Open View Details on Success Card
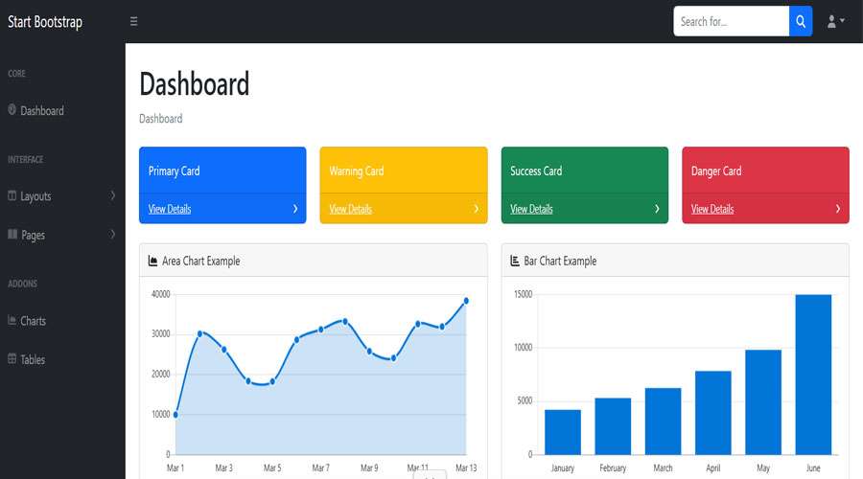863x479 pixels. click(531, 209)
